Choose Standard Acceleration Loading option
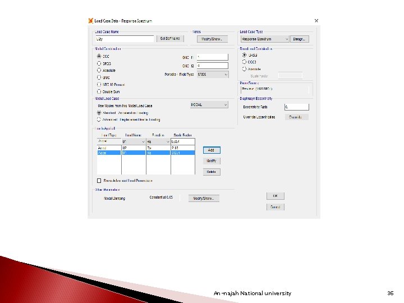This screenshot has width=404, height=303. tap(99, 113)
